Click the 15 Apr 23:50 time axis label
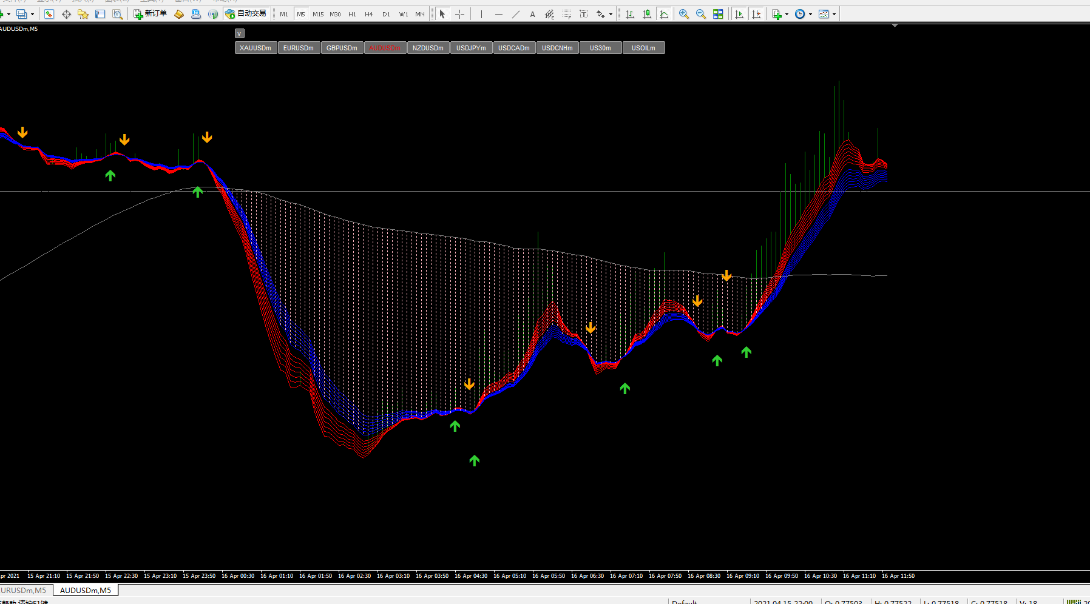The image size is (1090, 604). coord(199,576)
